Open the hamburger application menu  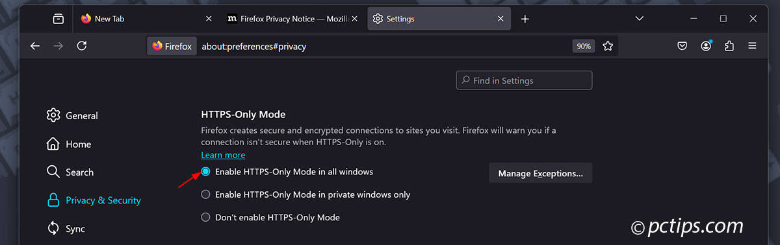pyautogui.click(x=753, y=46)
